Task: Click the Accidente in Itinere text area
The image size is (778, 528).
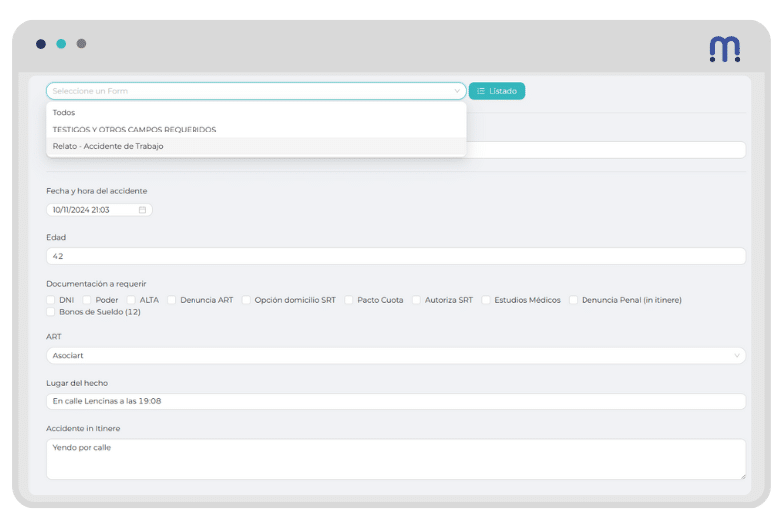Action: click(x=395, y=459)
